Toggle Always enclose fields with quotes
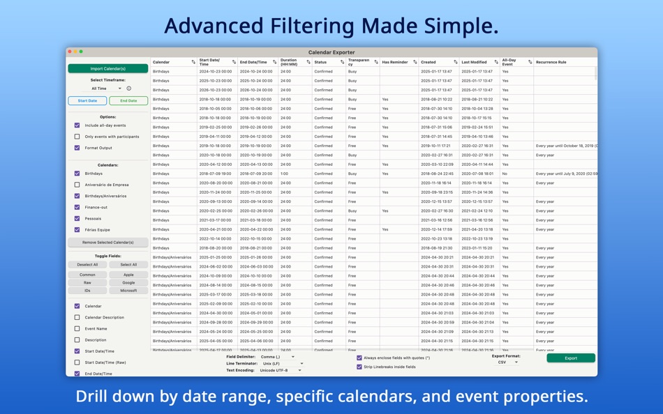Image resolution: width=663 pixels, height=414 pixels. (359, 358)
